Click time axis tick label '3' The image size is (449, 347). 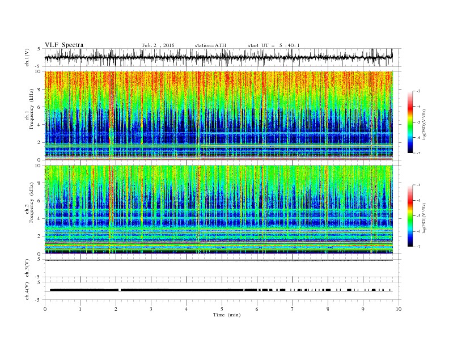click(151, 309)
